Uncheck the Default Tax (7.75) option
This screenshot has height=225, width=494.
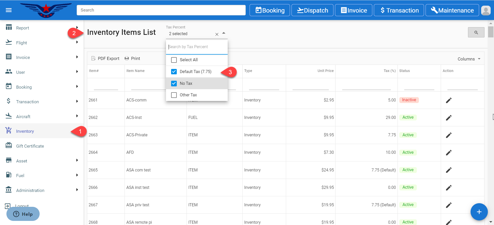(174, 72)
